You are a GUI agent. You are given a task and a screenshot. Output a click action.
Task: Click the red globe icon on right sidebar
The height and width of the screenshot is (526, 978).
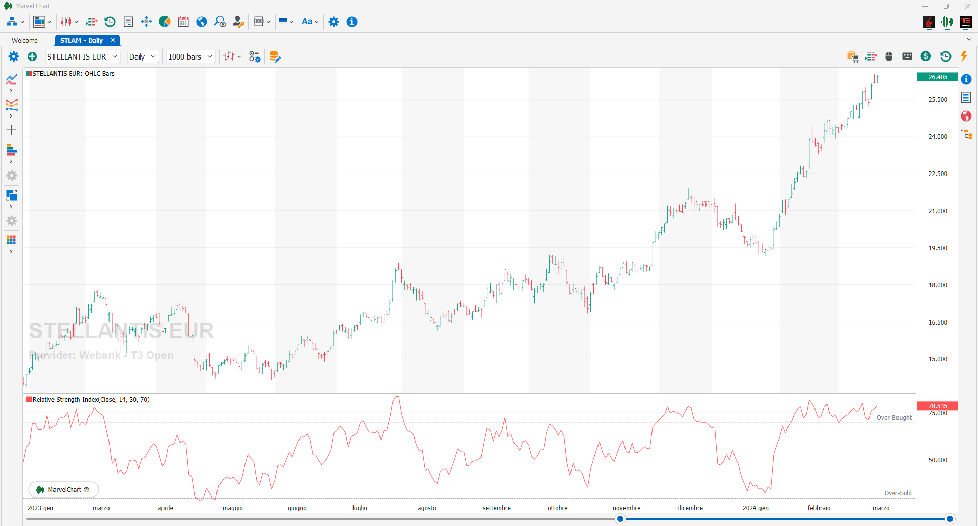[x=966, y=116]
